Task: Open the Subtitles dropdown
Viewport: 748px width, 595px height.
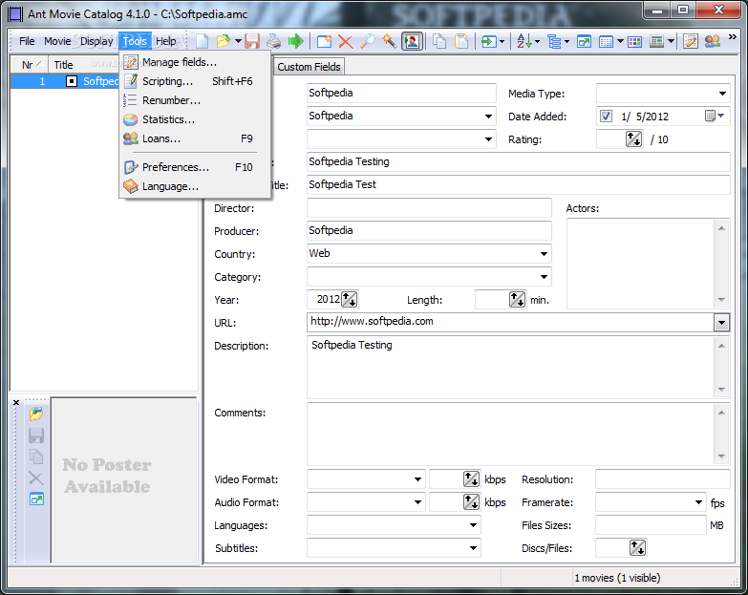Action: (473, 548)
